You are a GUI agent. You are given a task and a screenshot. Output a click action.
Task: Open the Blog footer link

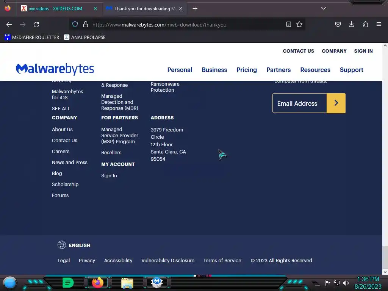tap(57, 174)
